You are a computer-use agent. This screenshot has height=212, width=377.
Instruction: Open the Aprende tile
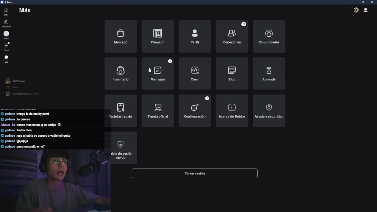269,74
